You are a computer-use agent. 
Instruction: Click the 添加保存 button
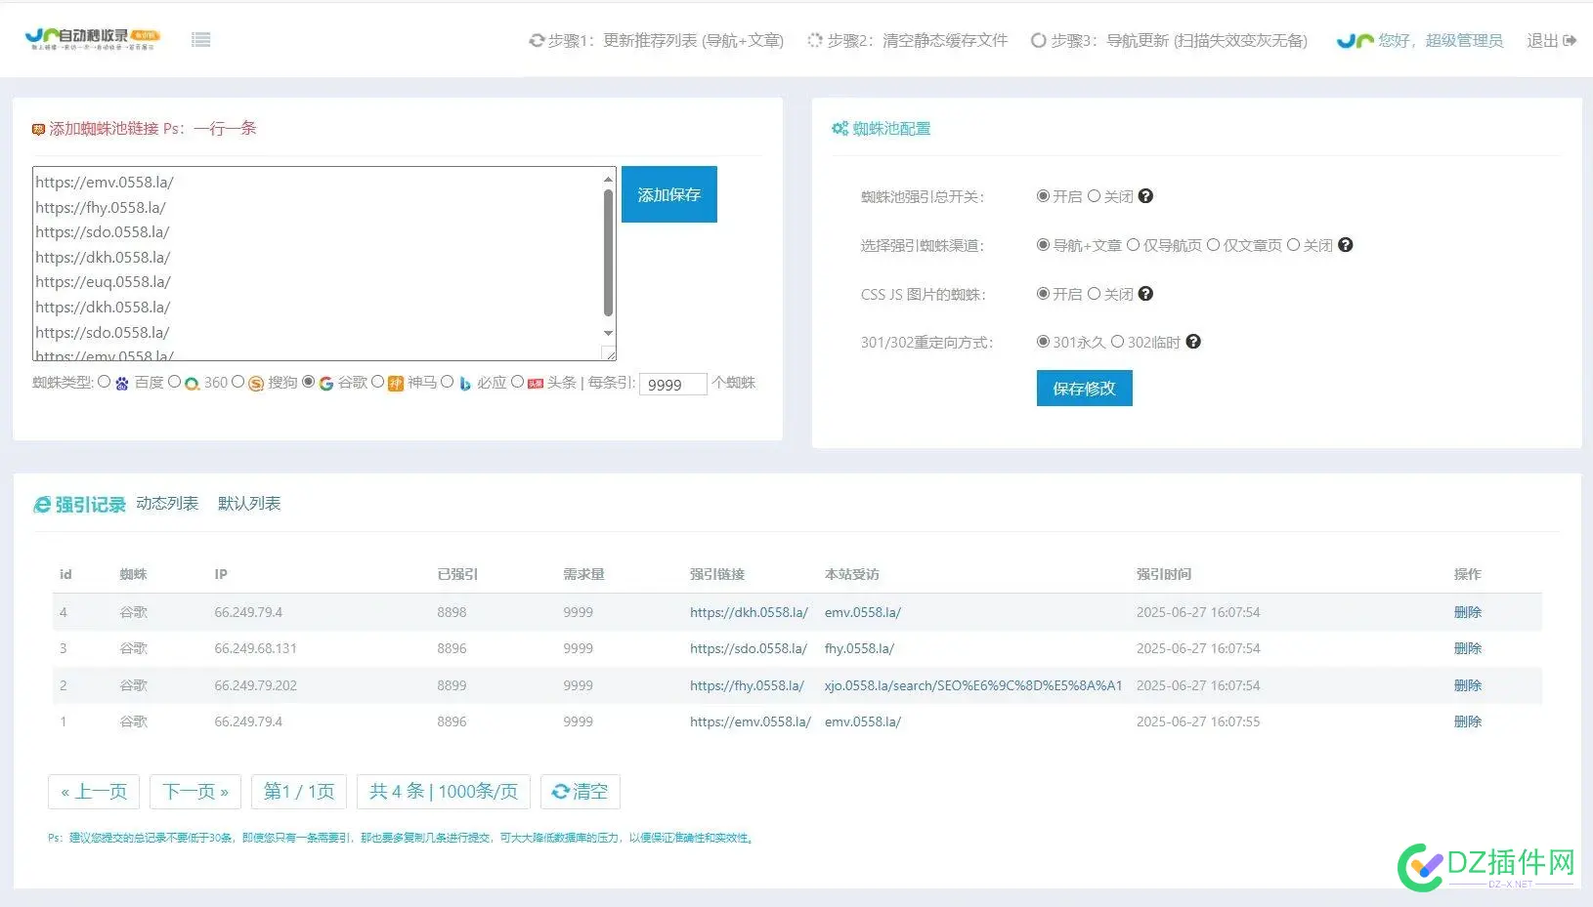pyautogui.click(x=668, y=194)
